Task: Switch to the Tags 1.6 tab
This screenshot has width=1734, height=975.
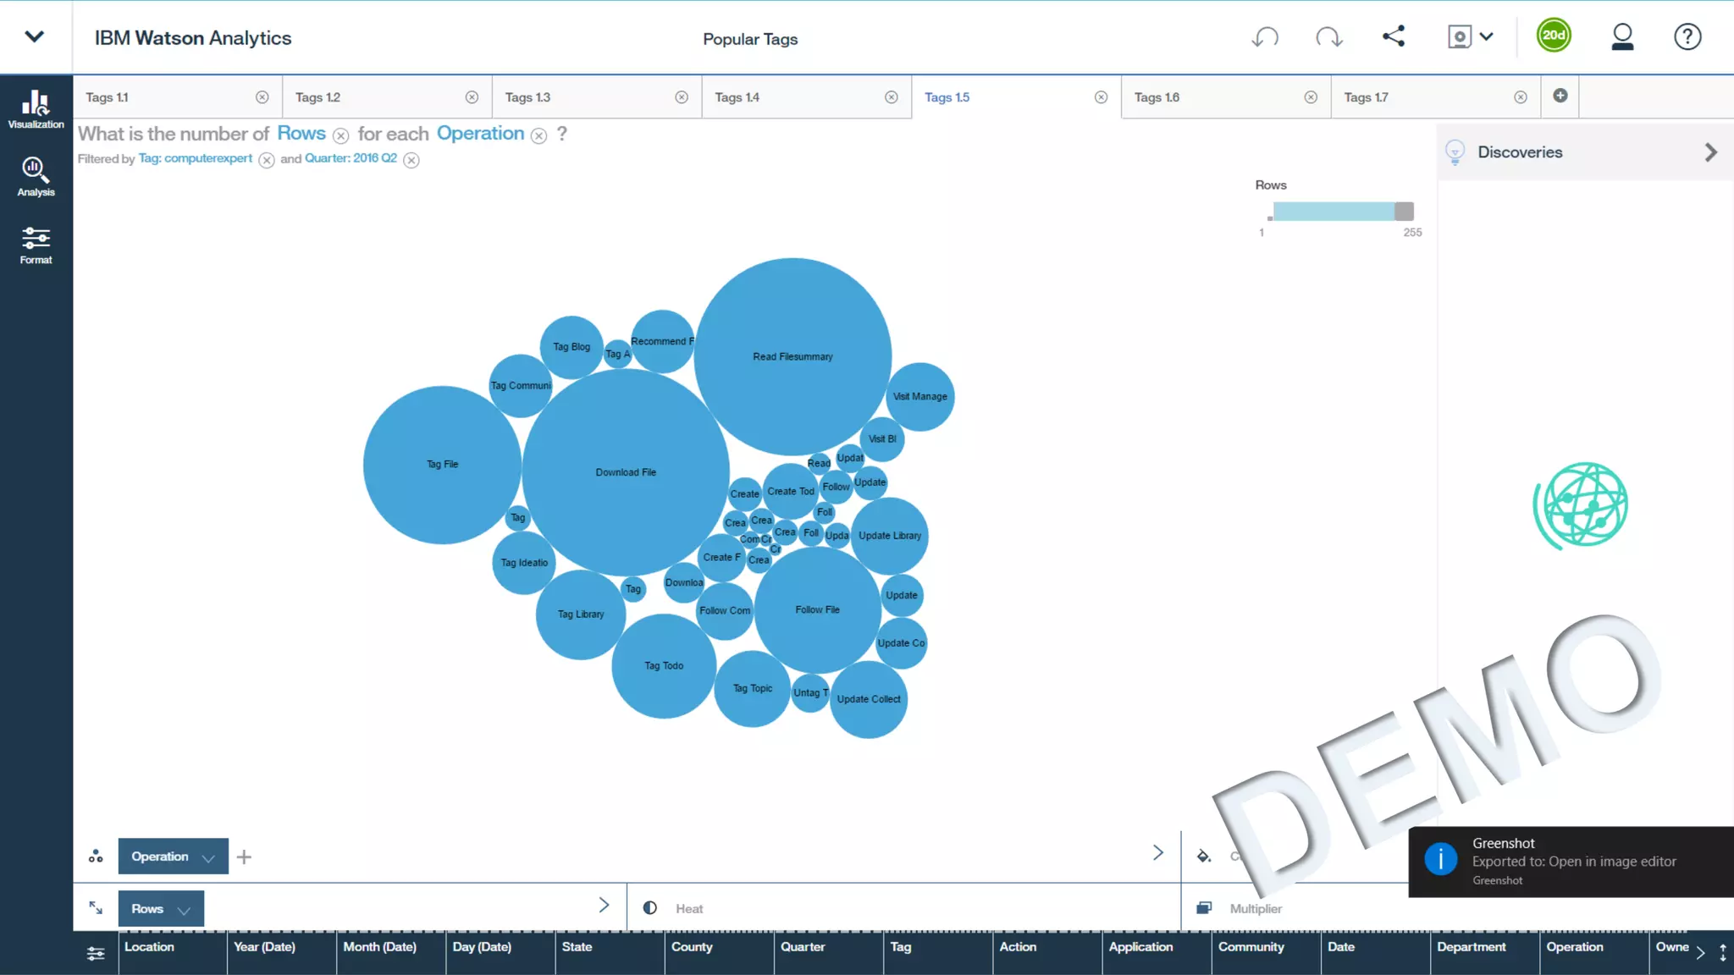Action: click(1157, 97)
